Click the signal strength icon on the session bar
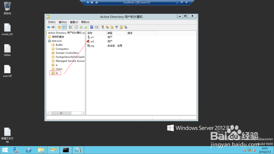The image size is (274, 154). 96,2
